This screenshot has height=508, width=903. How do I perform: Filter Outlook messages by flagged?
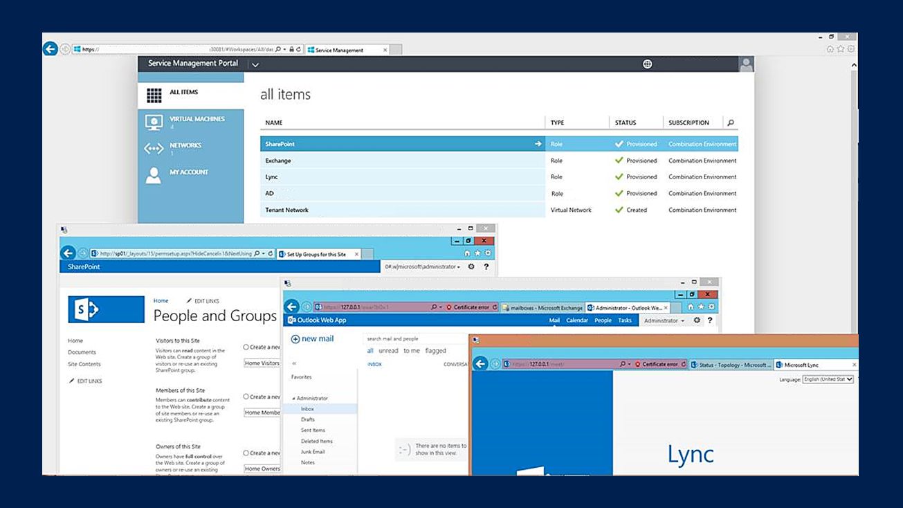click(436, 351)
